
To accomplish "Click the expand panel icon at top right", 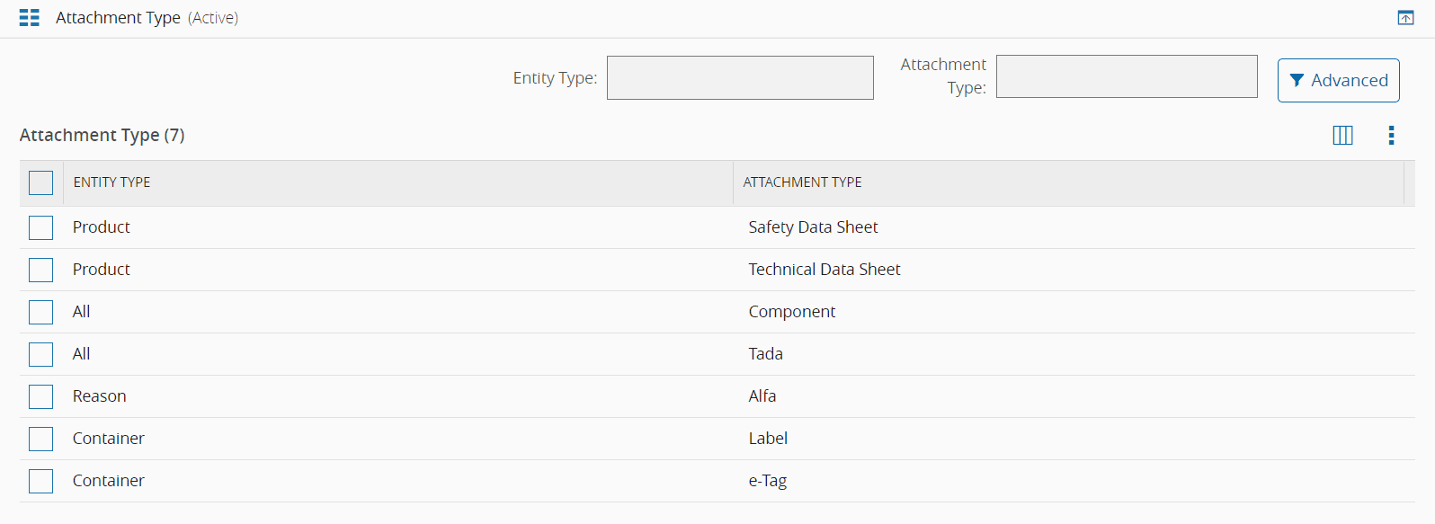I will coord(1405,18).
